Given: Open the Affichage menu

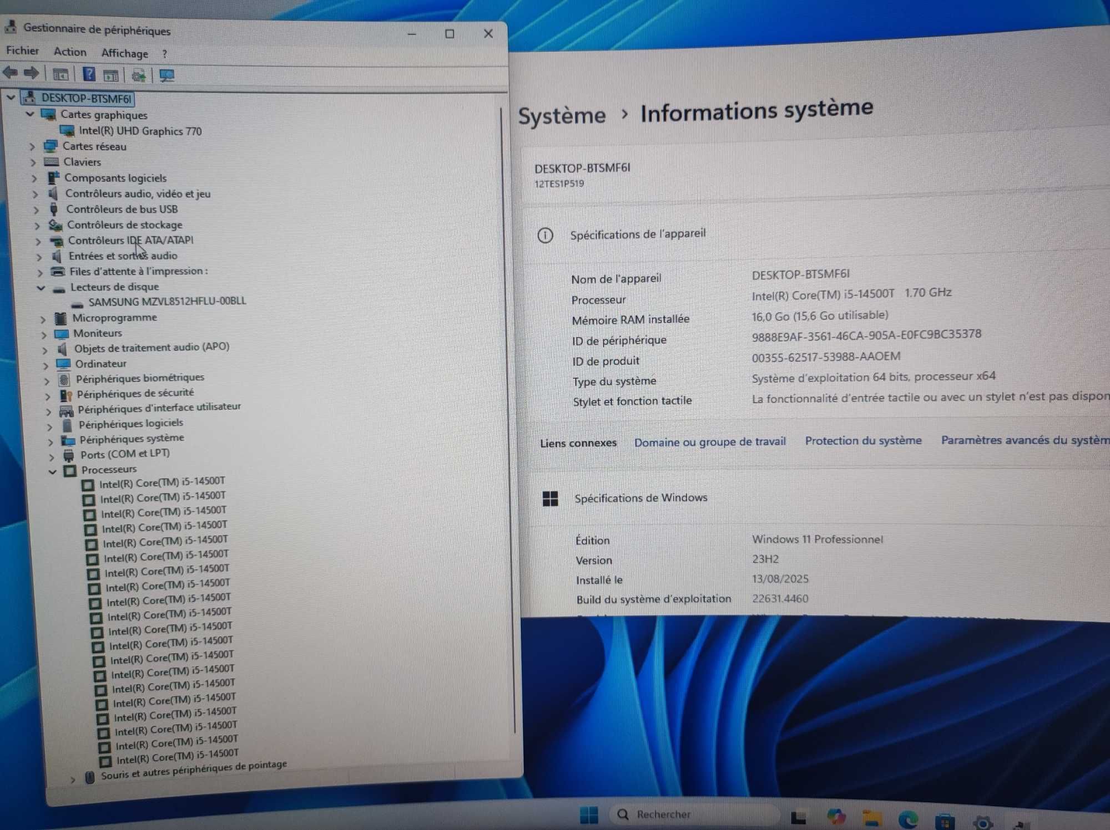Looking at the screenshot, I should coord(125,53).
